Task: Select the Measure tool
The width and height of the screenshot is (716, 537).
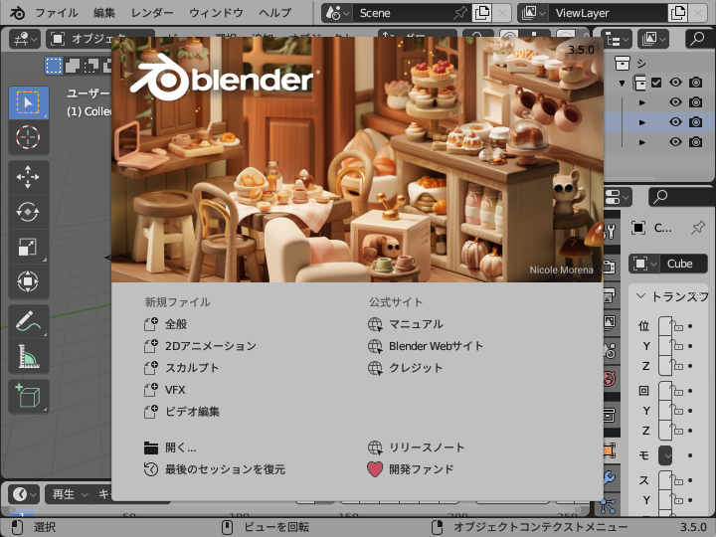Action: point(28,356)
